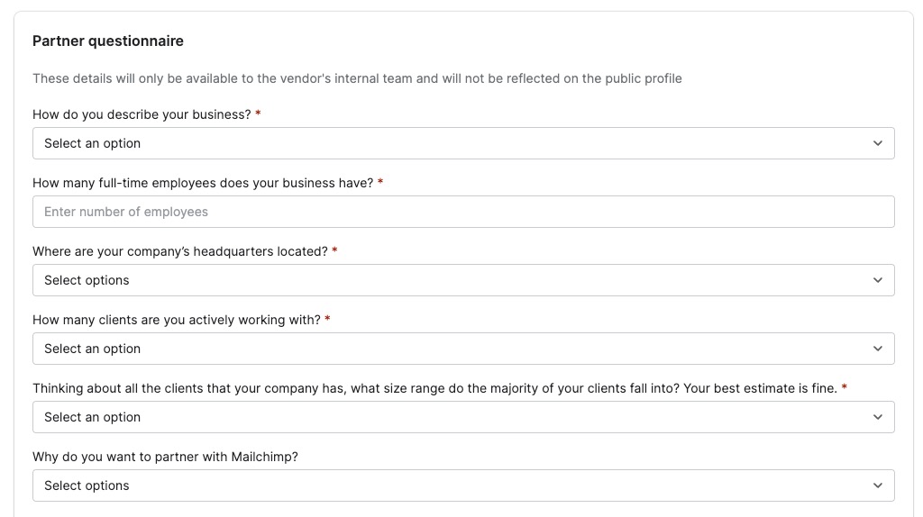Click the "Why do you want to partner with Mailchimp?" label
This screenshot has height=517, width=923.
(165, 457)
